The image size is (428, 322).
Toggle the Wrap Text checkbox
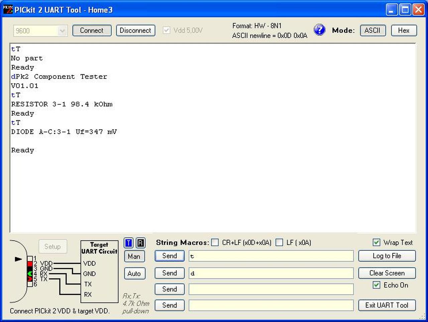(377, 242)
